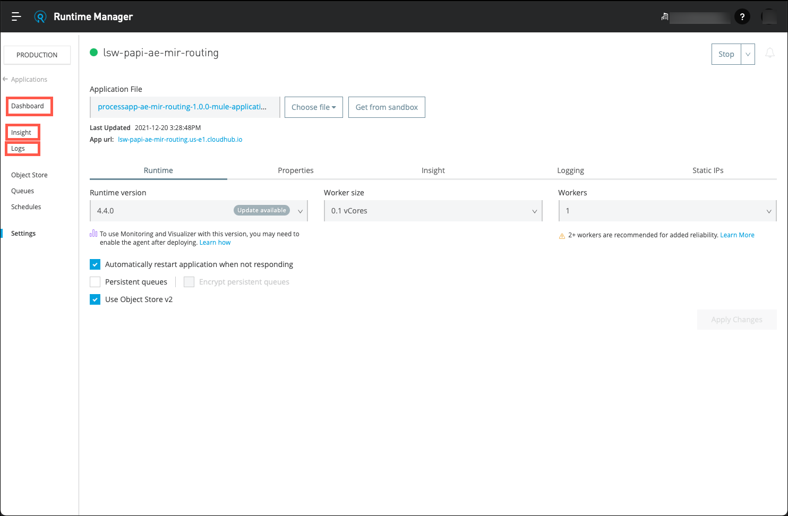Stop the application

[x=726, y=54]
